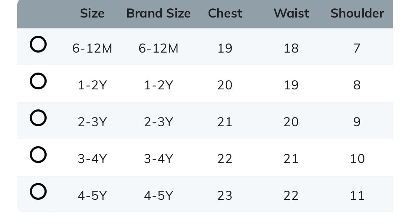Select the 1-2Y size radio button
This screenshot has height=224, width=410.
coord(38,82)
